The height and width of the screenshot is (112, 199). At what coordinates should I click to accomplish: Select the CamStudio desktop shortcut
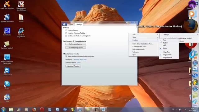coord(7,31)
